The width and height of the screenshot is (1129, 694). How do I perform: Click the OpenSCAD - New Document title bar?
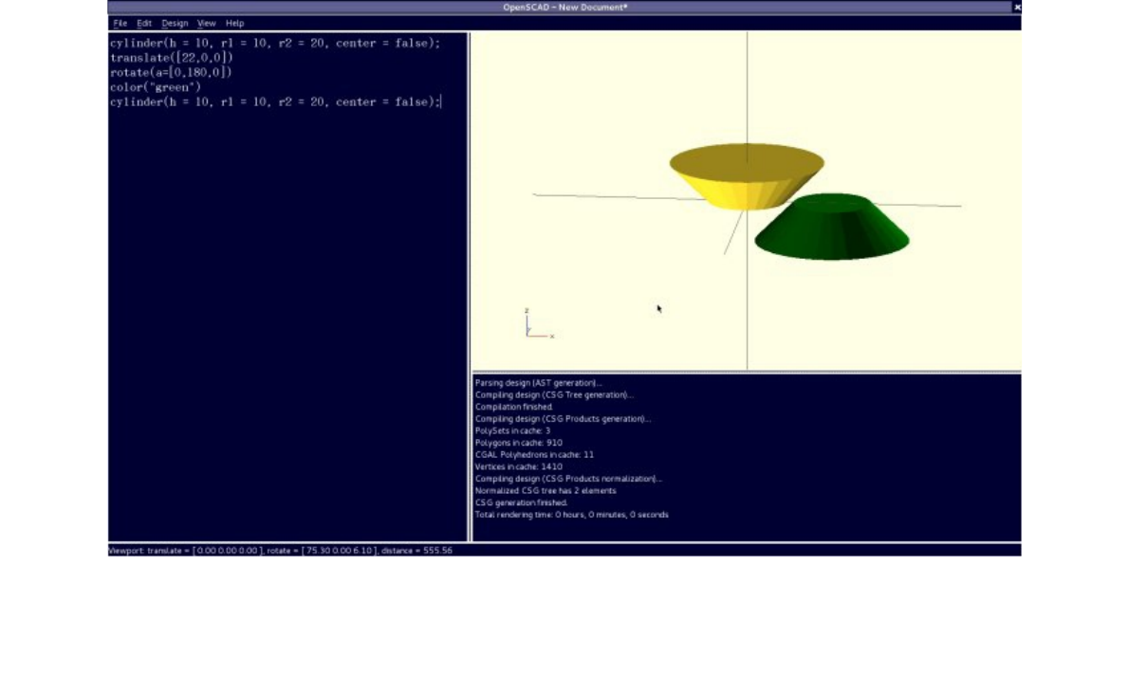(x=564, y=8)
